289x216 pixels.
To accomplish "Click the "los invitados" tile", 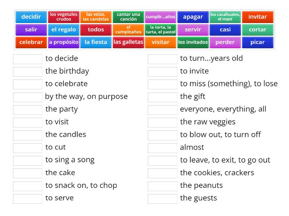I will pos(193,42).
